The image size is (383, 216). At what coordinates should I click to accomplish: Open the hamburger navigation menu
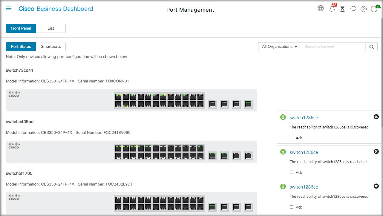(x=9, y=9)
